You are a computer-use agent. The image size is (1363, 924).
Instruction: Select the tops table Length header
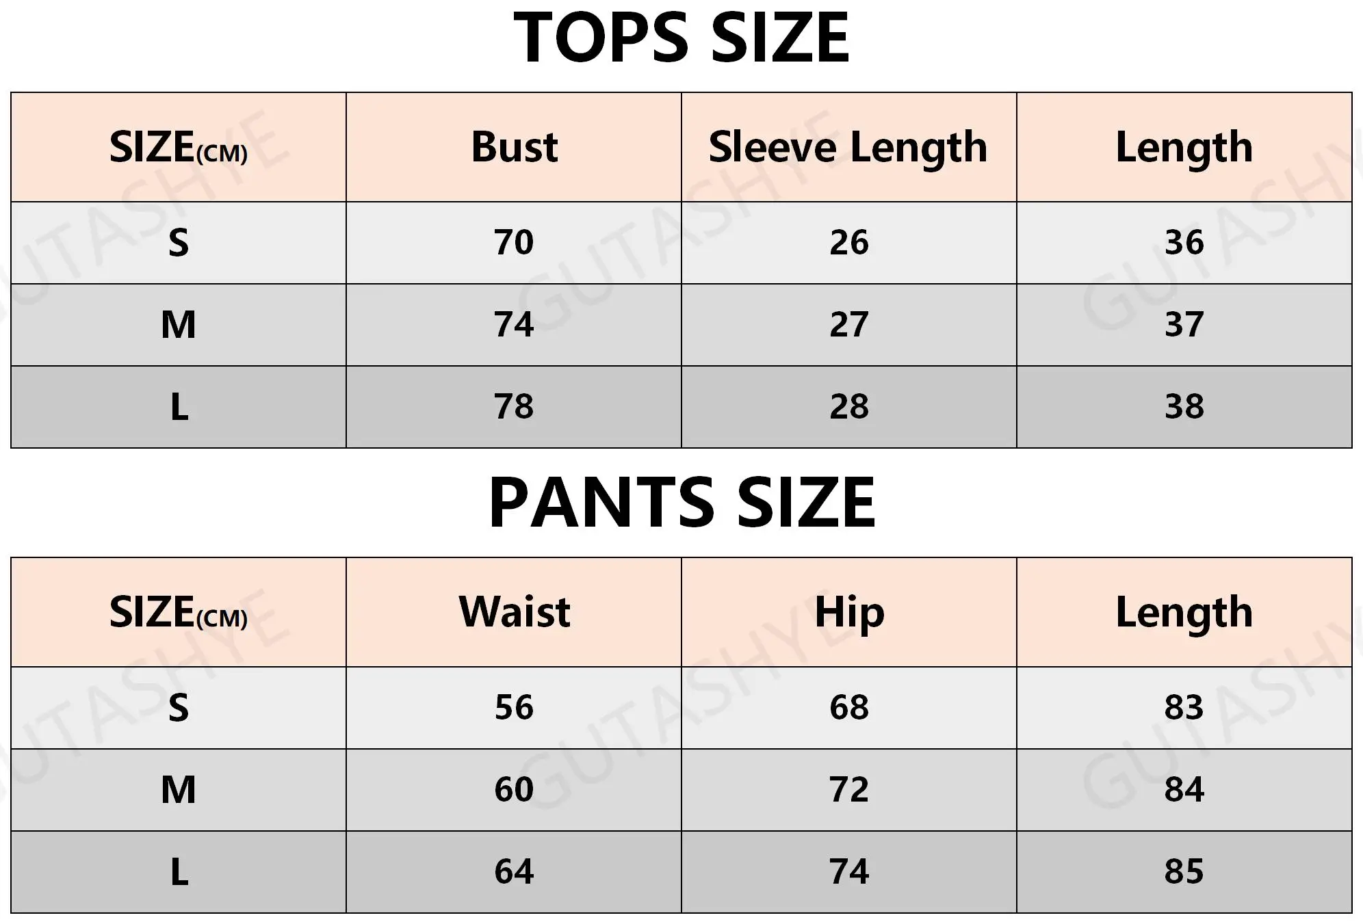click(x=1184, y=147)
